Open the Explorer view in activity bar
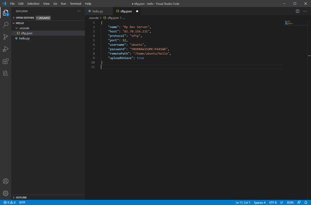This screenshot has width=311, height=205. pos(5,13)
